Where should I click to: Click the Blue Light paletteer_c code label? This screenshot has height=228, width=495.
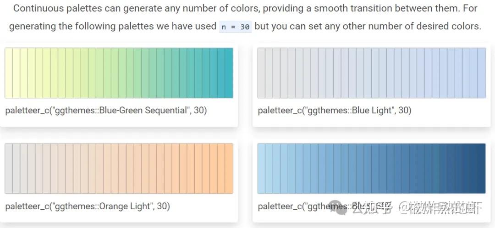point(335,111)
